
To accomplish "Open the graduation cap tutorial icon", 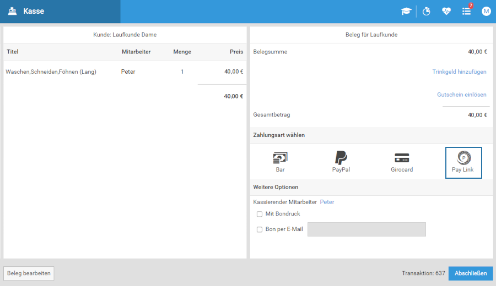I will [x=406, y=12].
